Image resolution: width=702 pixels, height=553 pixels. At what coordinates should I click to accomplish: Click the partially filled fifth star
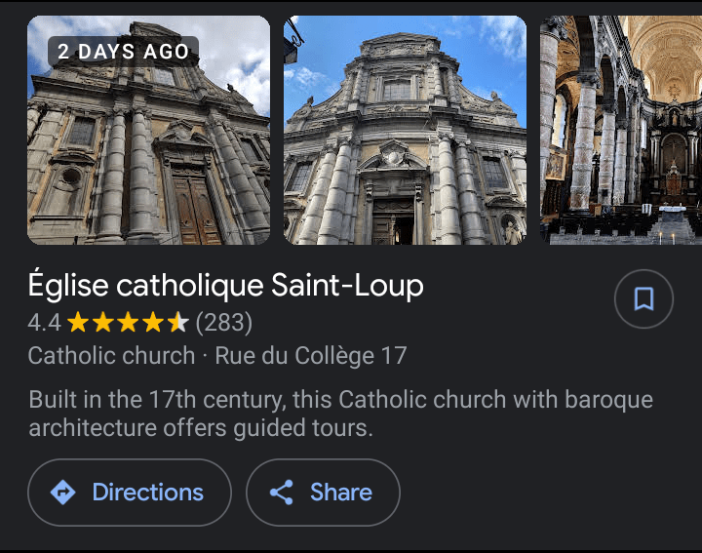[178, 322]
